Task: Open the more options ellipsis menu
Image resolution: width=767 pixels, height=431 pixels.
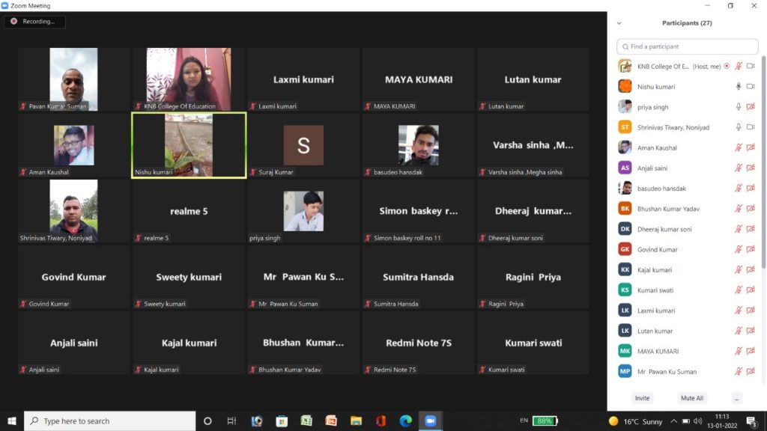Action: [x=737, y=398]
